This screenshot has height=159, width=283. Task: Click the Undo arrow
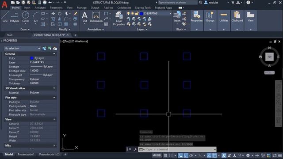pyautogui.click(x=50, y=3)
